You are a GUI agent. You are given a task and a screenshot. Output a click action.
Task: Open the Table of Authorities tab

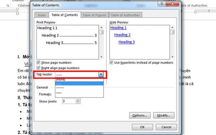125,15
